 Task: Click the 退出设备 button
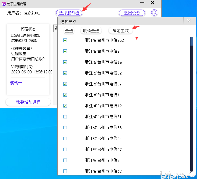coord(132,13)
